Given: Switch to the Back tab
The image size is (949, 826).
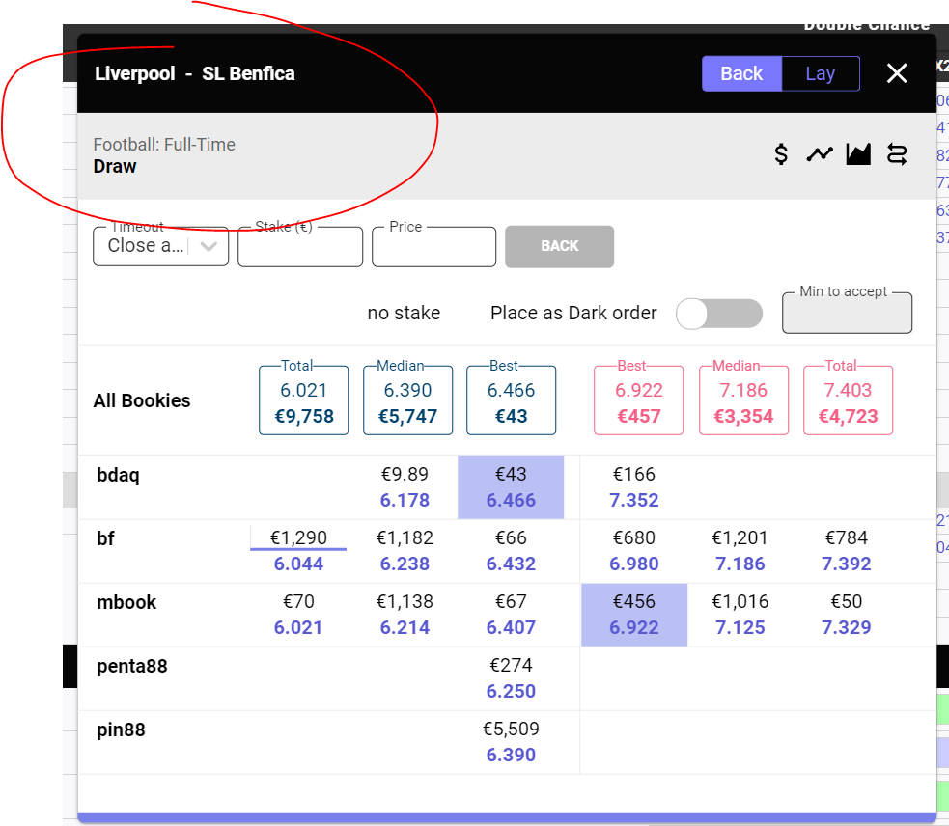Looking at the screenshot, I should 741,74.
